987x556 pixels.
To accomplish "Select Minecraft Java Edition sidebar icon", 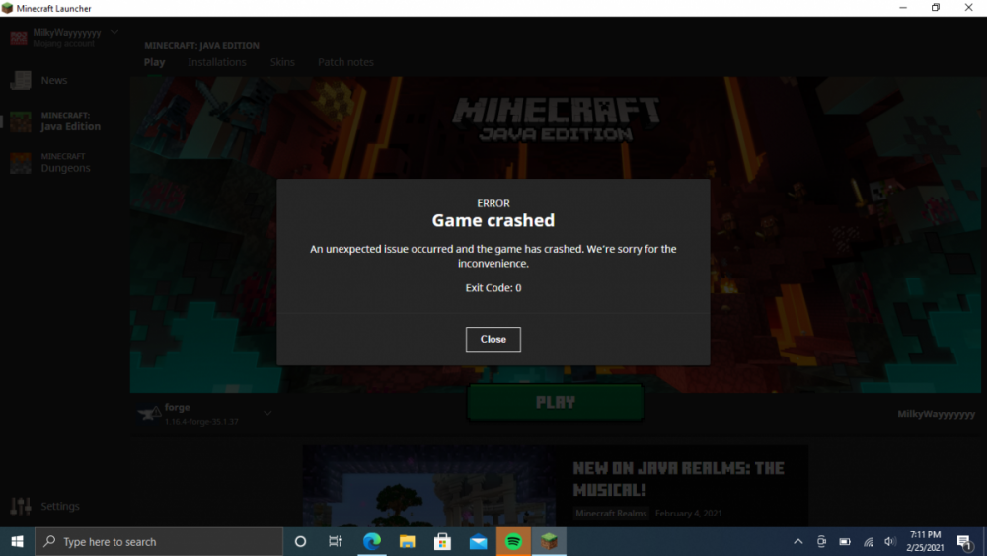I will [x=20, y=120].
